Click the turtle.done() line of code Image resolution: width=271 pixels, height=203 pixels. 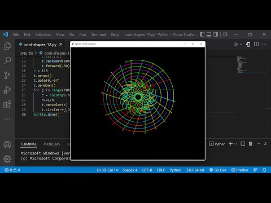click(46, 114)
